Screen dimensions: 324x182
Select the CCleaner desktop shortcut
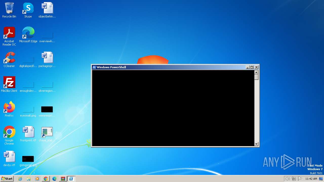tap(9, 59)
